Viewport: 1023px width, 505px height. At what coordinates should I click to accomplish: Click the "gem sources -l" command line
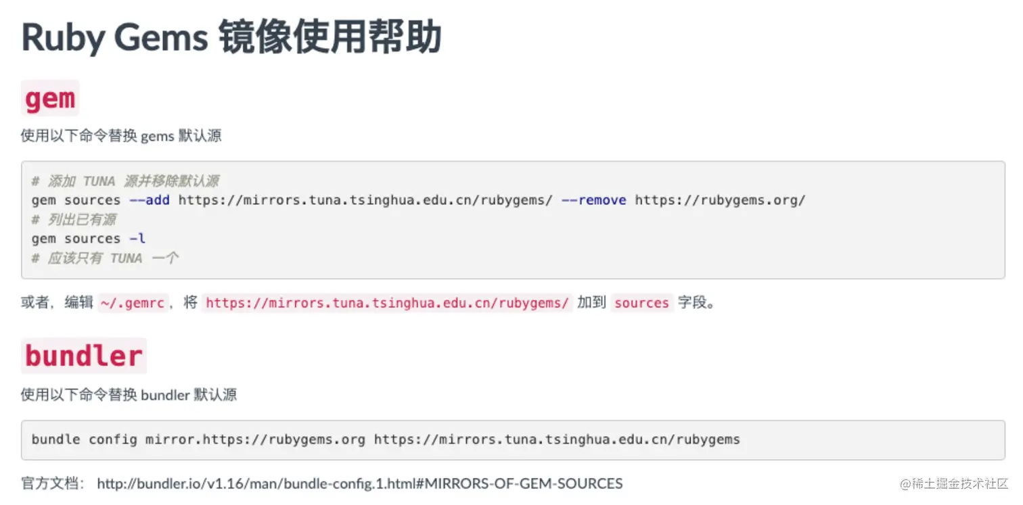(89, 239)
